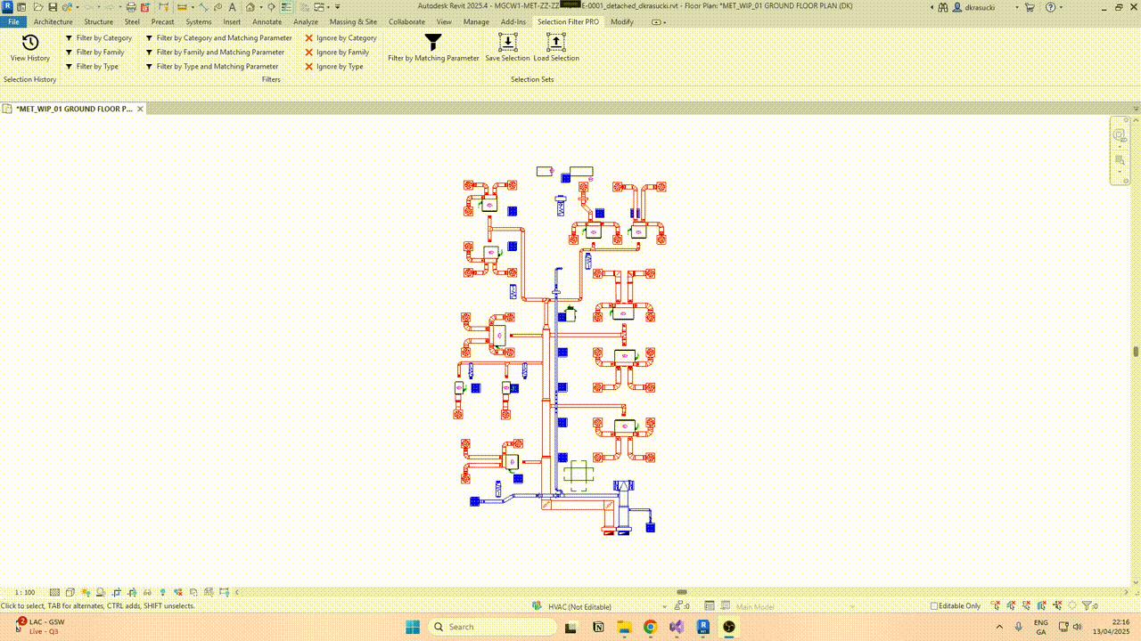Click the Save disk icon in quick access toolbar

[x=53, y=7]
